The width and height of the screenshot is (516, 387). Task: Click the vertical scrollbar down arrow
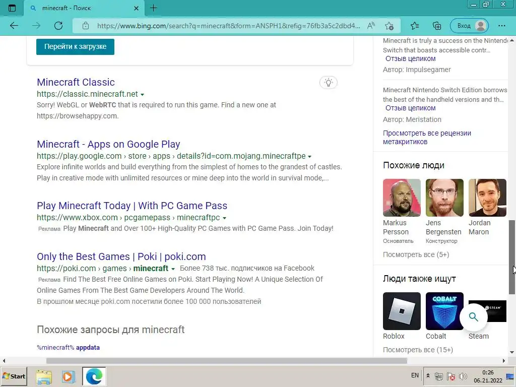(512, 352)
